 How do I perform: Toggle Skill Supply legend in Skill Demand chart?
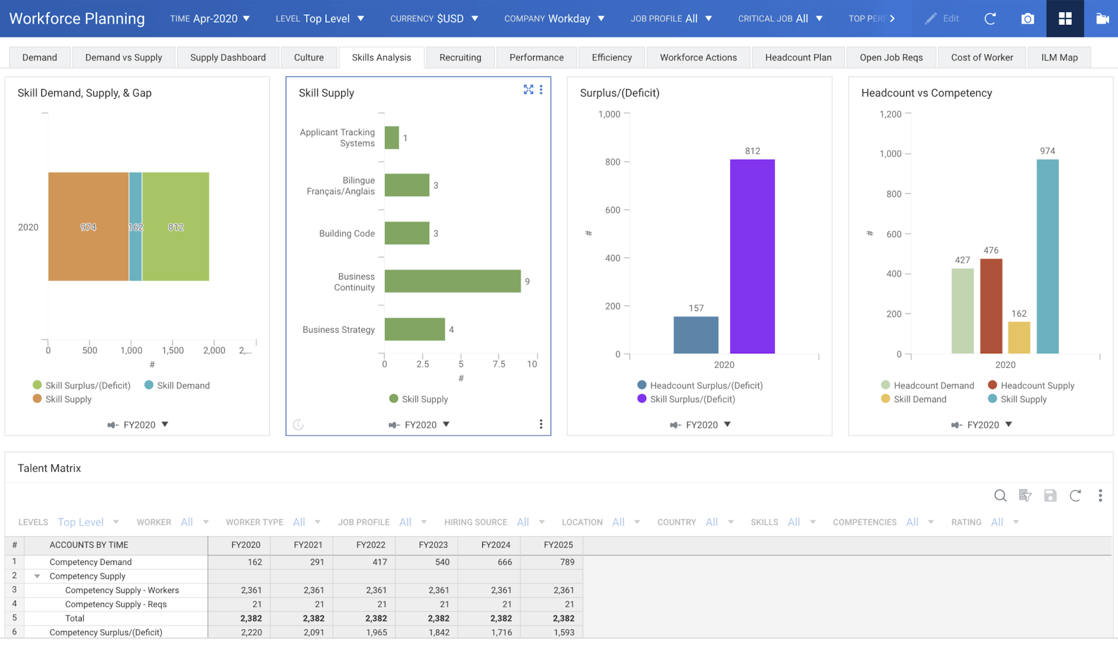tap(62, 399)
